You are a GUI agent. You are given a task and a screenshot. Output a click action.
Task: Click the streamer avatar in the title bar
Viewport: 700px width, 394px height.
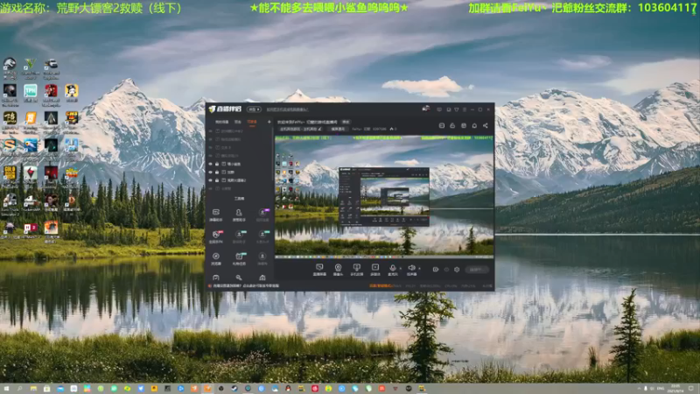[426, 109]
